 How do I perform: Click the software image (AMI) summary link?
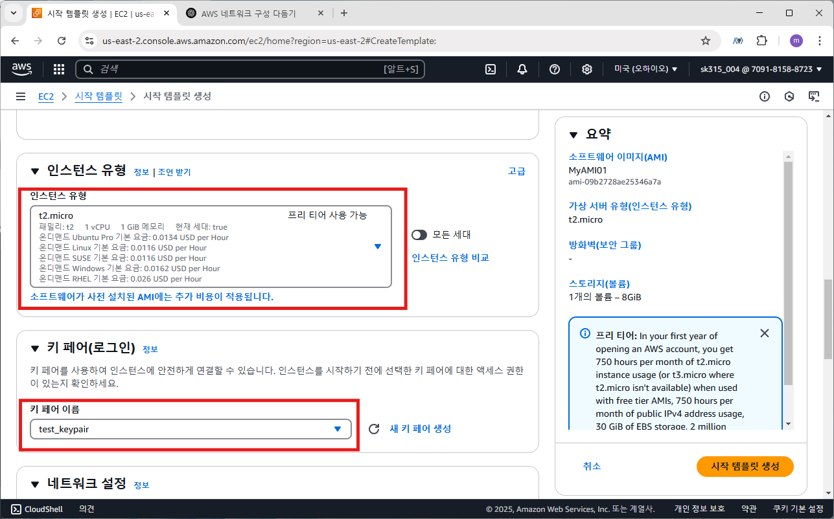[x=618, y=157]
